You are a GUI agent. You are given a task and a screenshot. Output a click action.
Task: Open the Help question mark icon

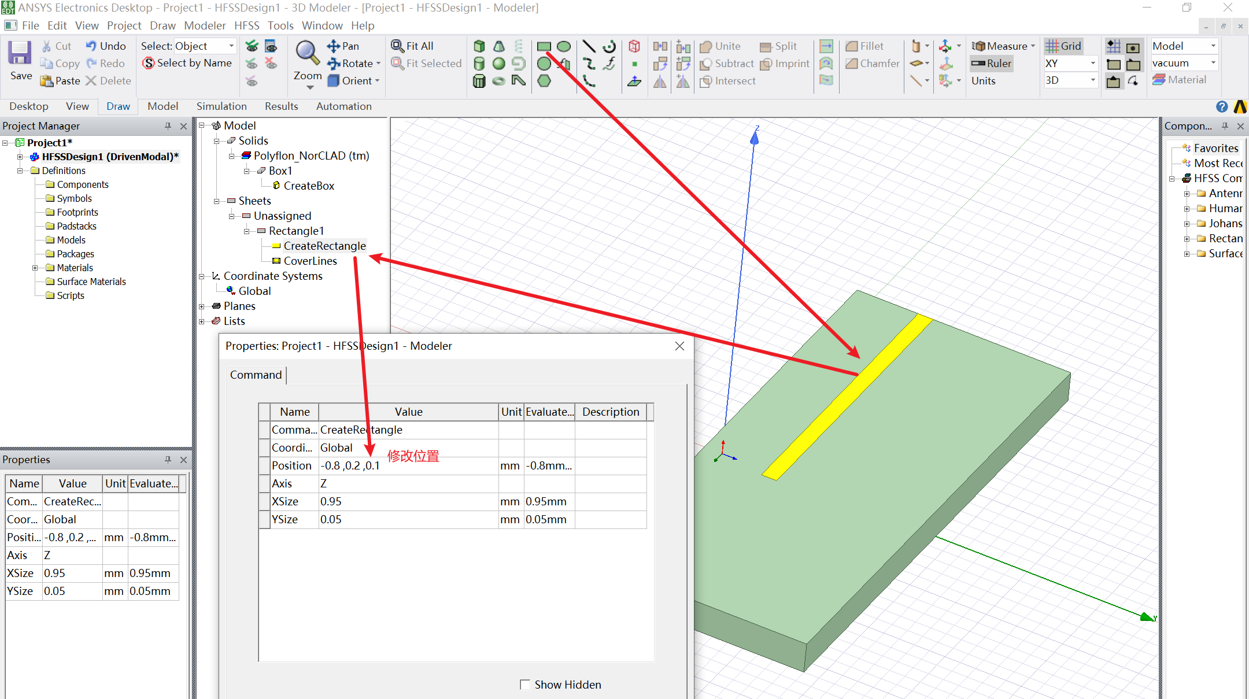[x=1221, y=106]
